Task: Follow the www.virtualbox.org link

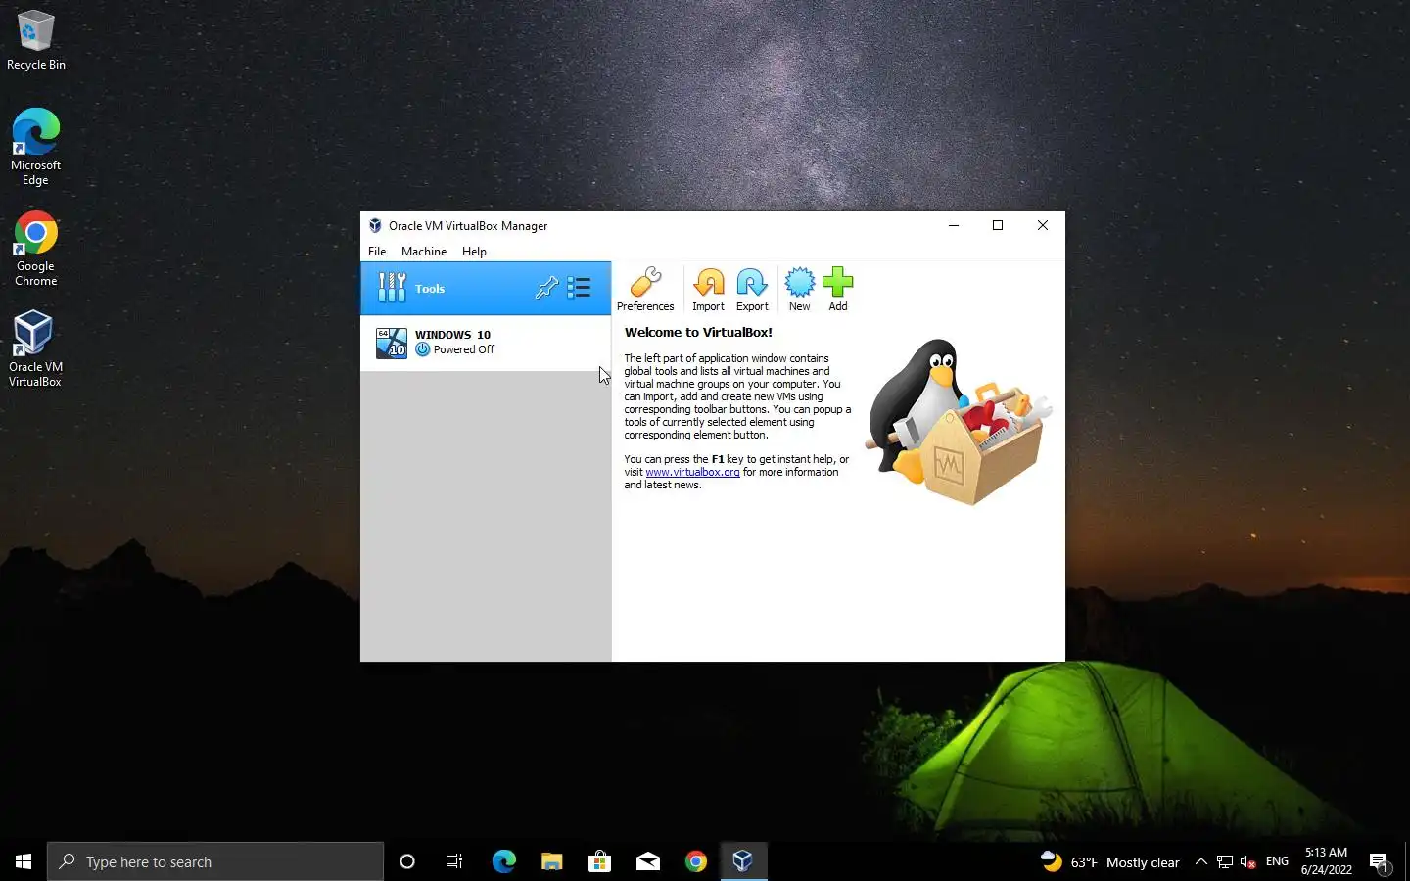Action: (x=692, y=472)
